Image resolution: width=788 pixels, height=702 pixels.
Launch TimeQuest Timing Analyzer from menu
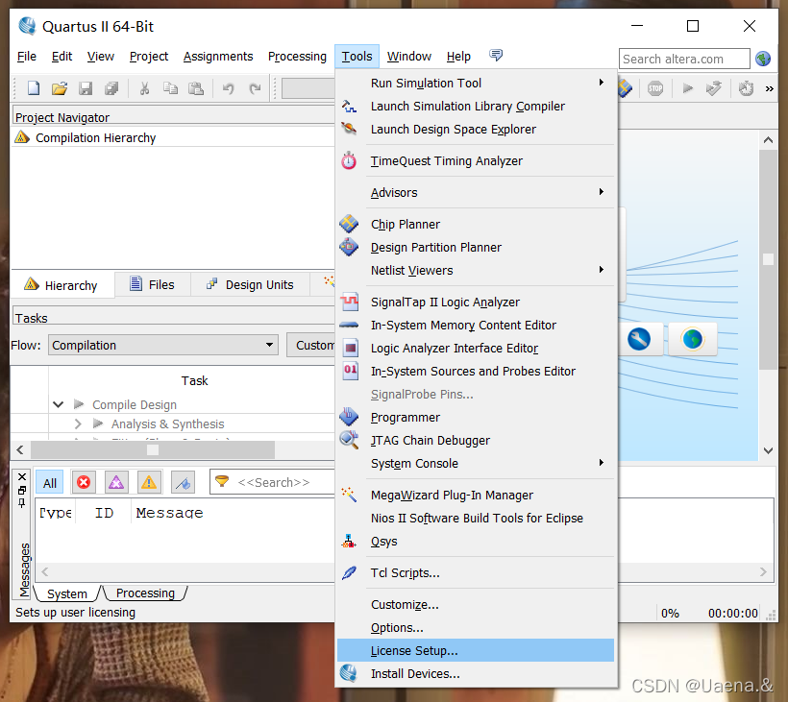click(476, 160)
